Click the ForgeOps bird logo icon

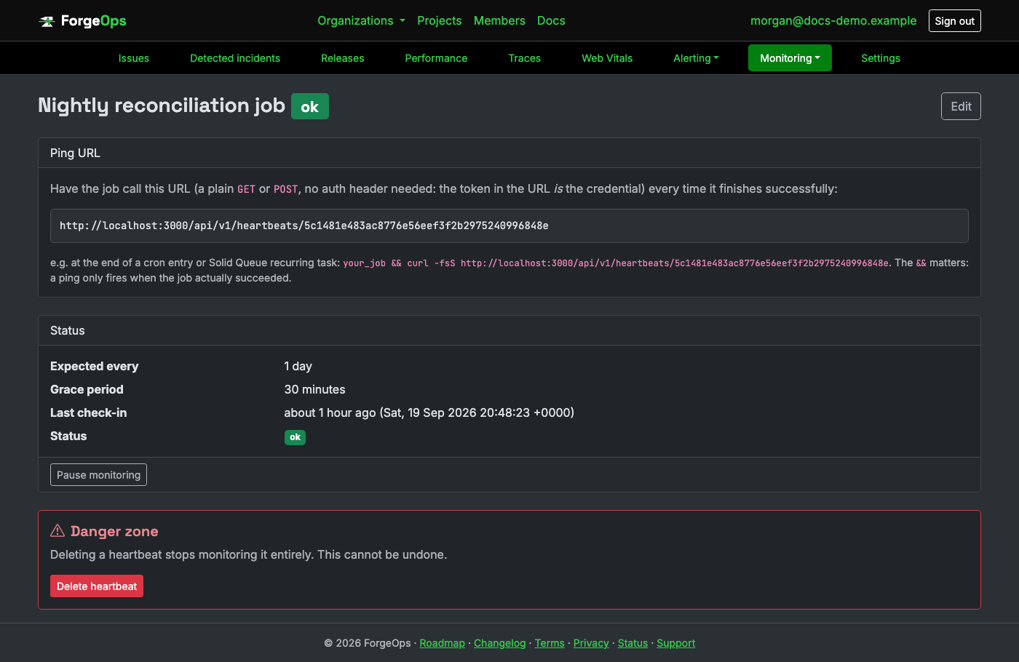tap(47, 21)
